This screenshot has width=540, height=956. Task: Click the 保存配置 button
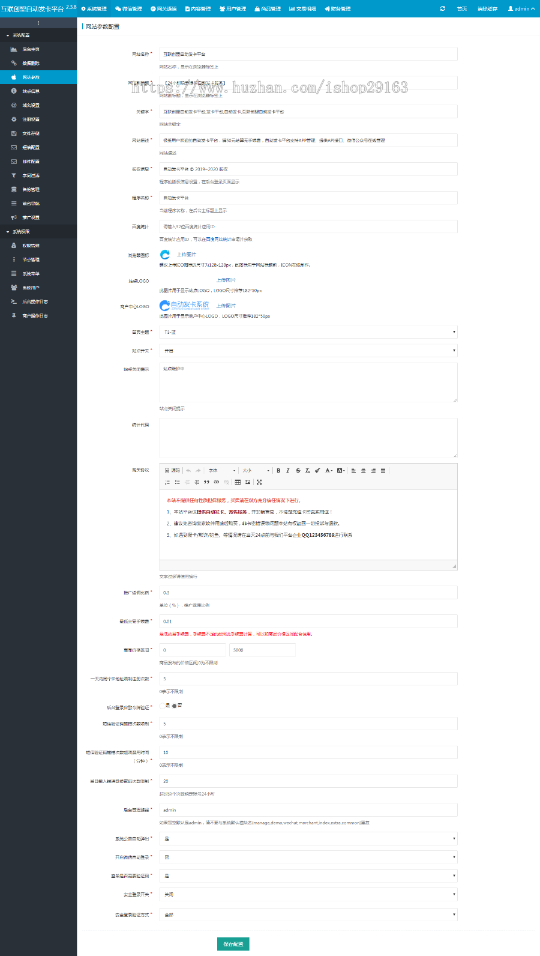(233, 944)
